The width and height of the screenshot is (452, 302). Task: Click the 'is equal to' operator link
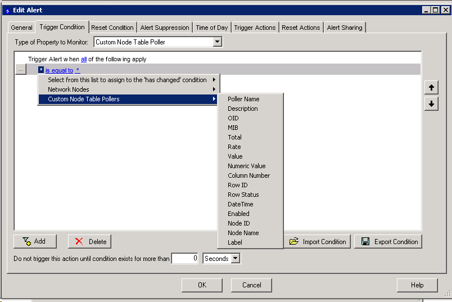(59, 70)
